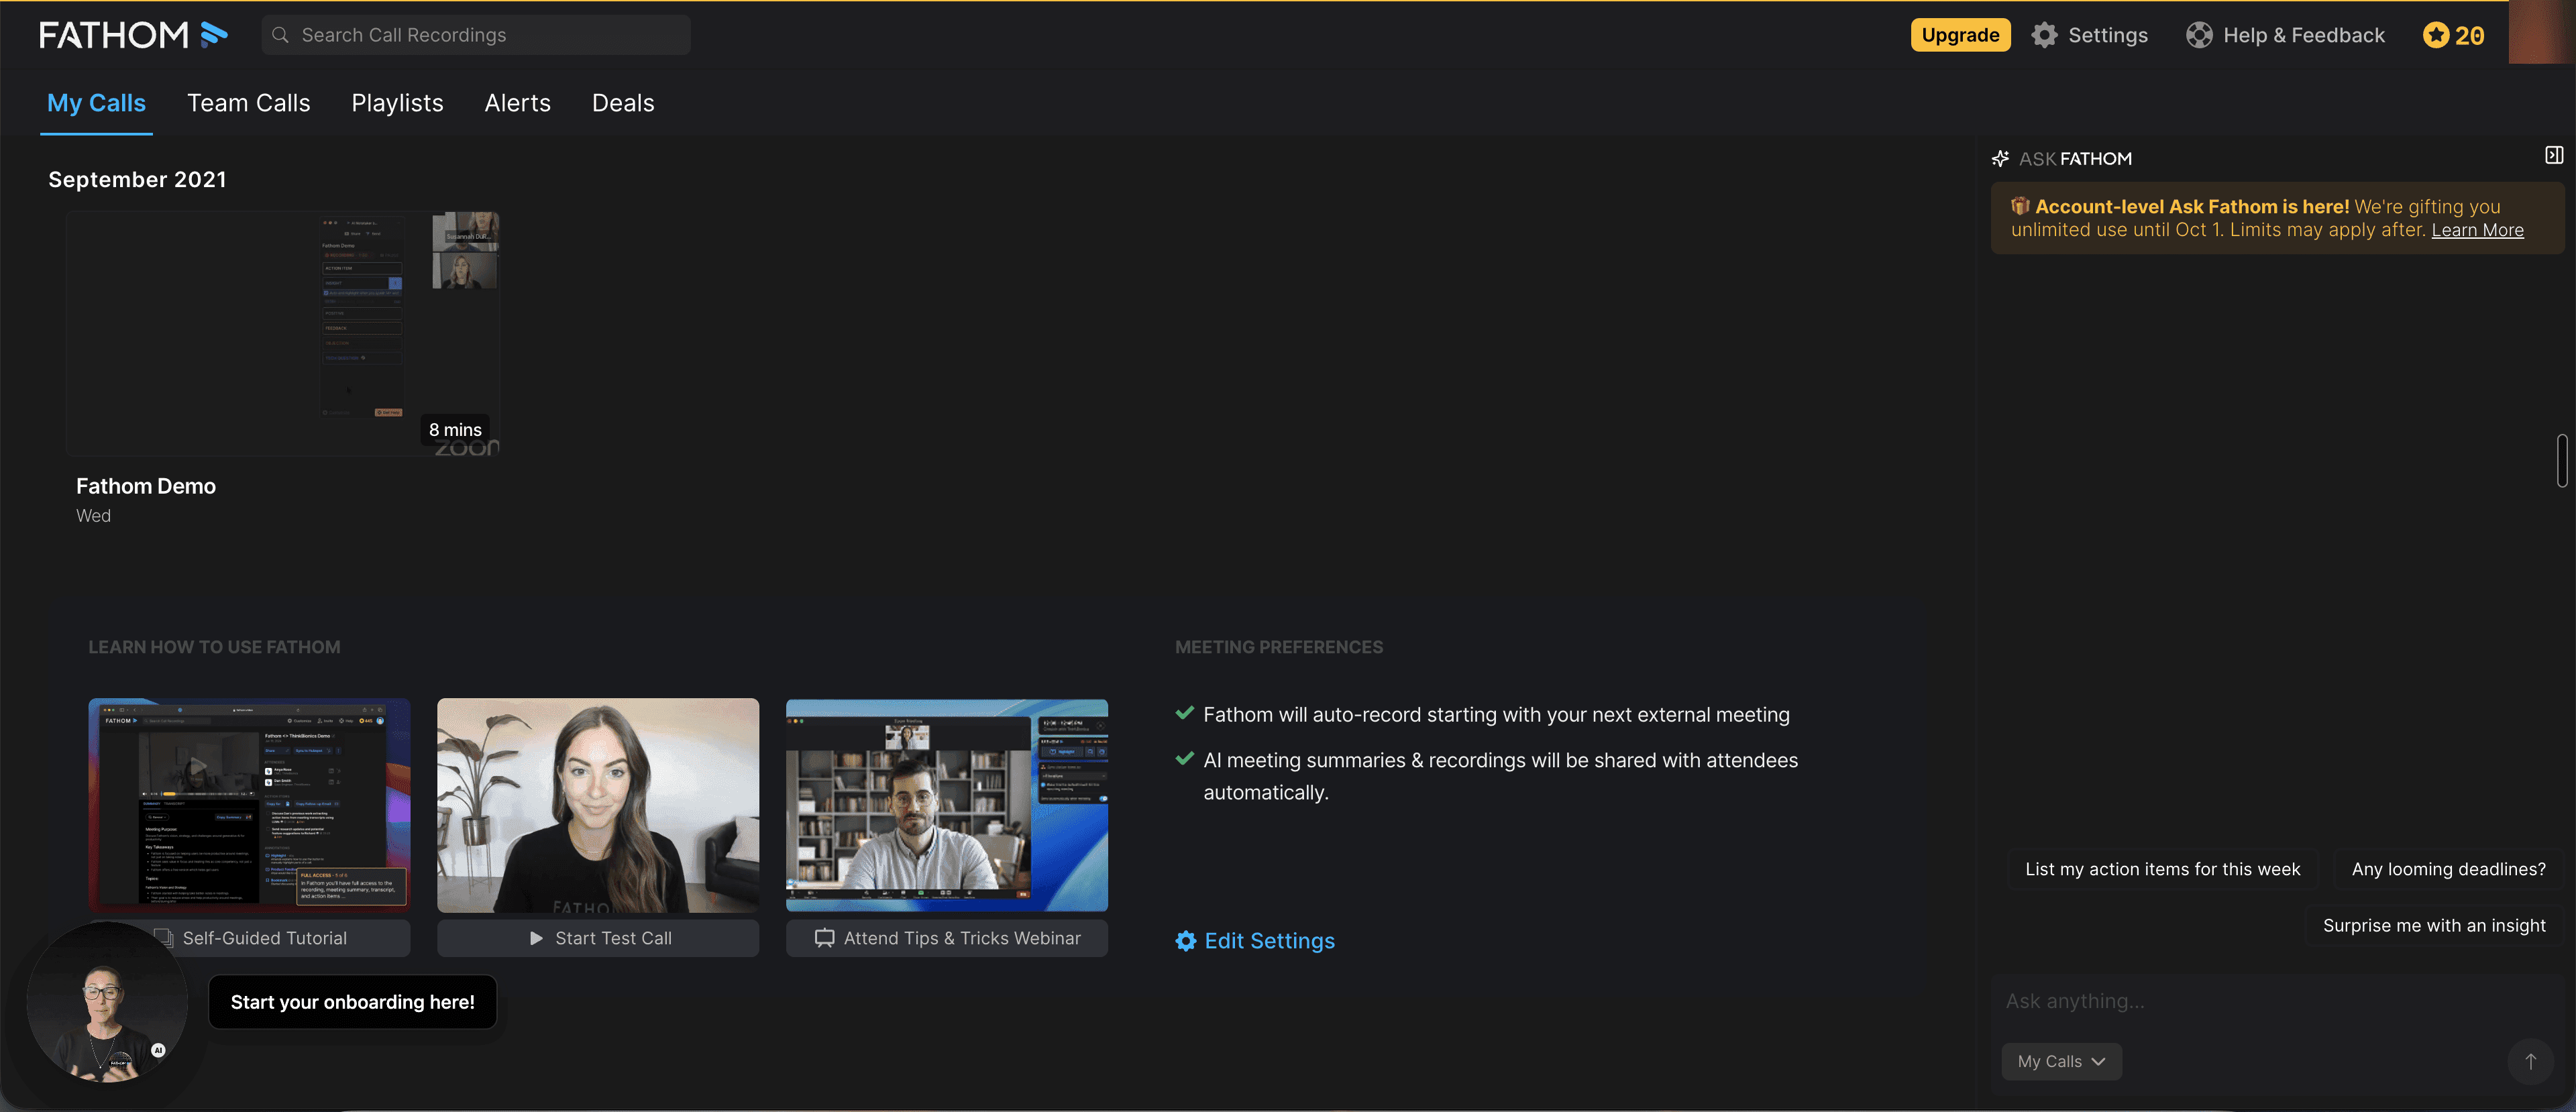Open the Alerts tab
Viewport: 2576px width, 1112px height.
click(517, 103)
